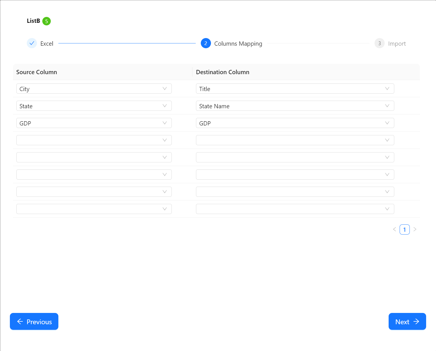Go to next pagination page arrow
This screenshot has width=436, height=351.
[x=415, y=229]
